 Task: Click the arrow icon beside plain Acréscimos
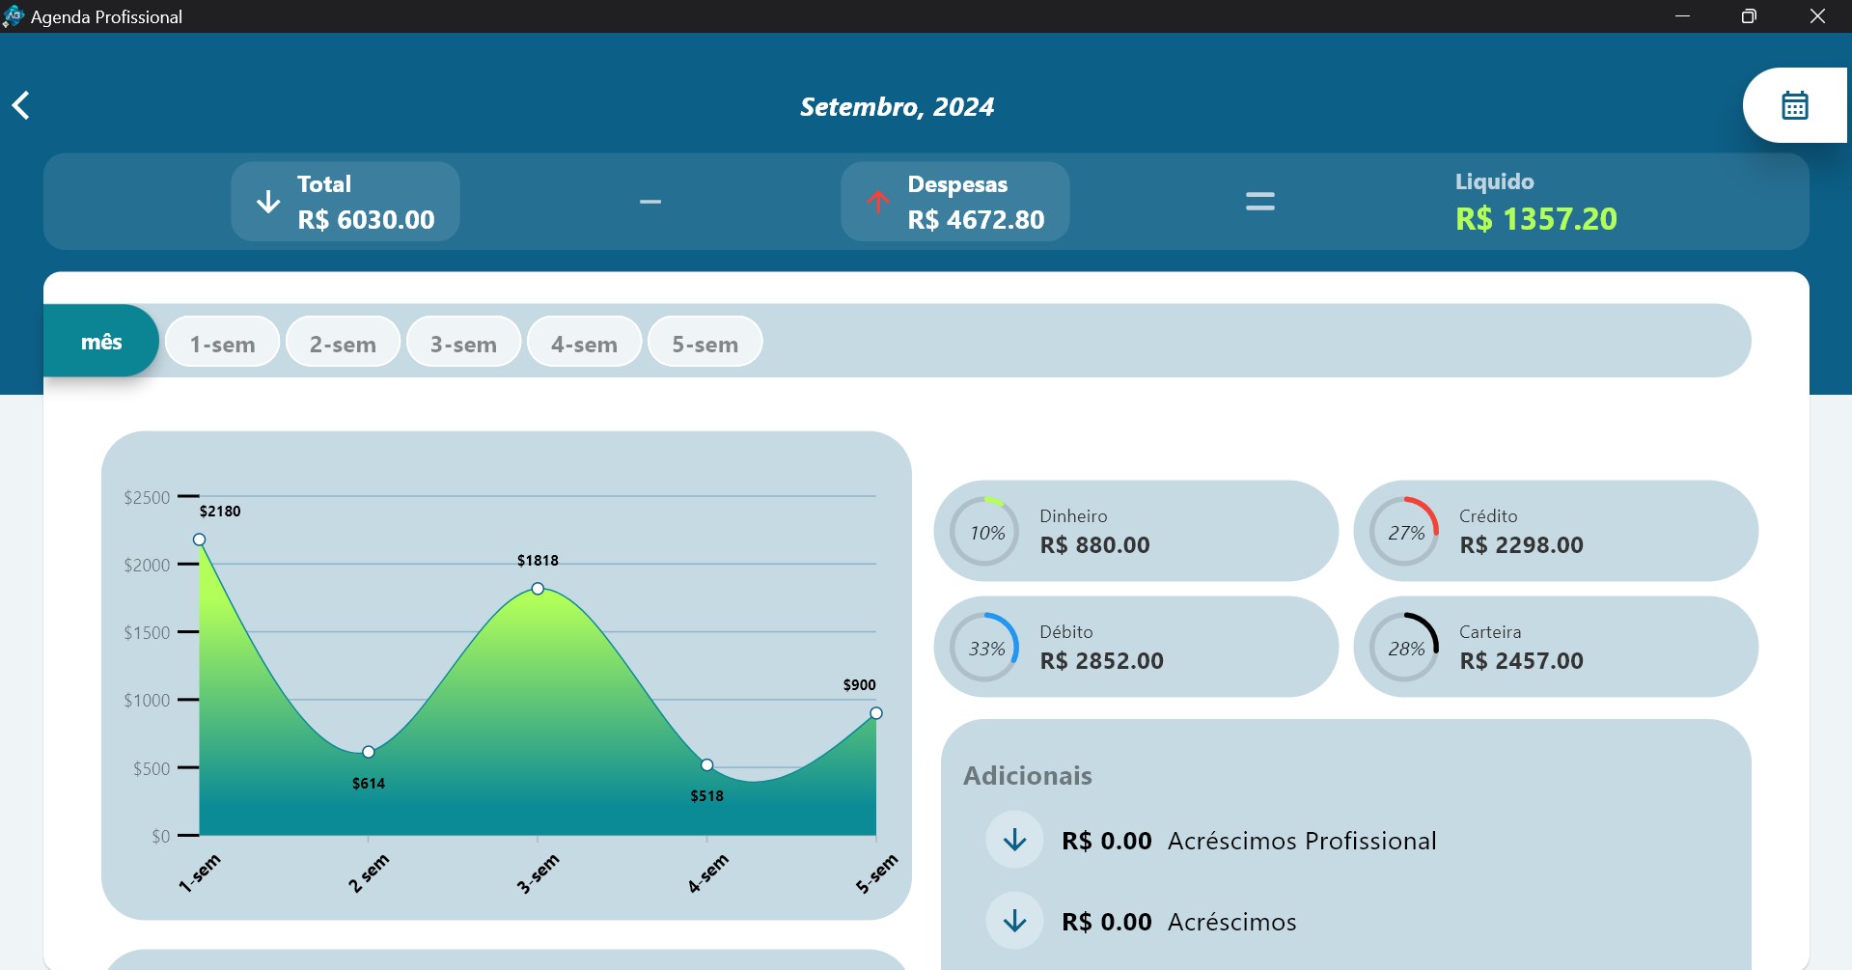point(1014,921)
